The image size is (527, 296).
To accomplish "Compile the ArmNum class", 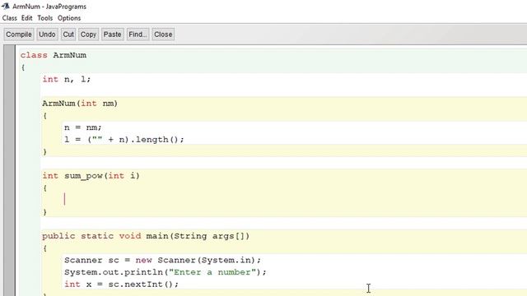I will point(19,35).
